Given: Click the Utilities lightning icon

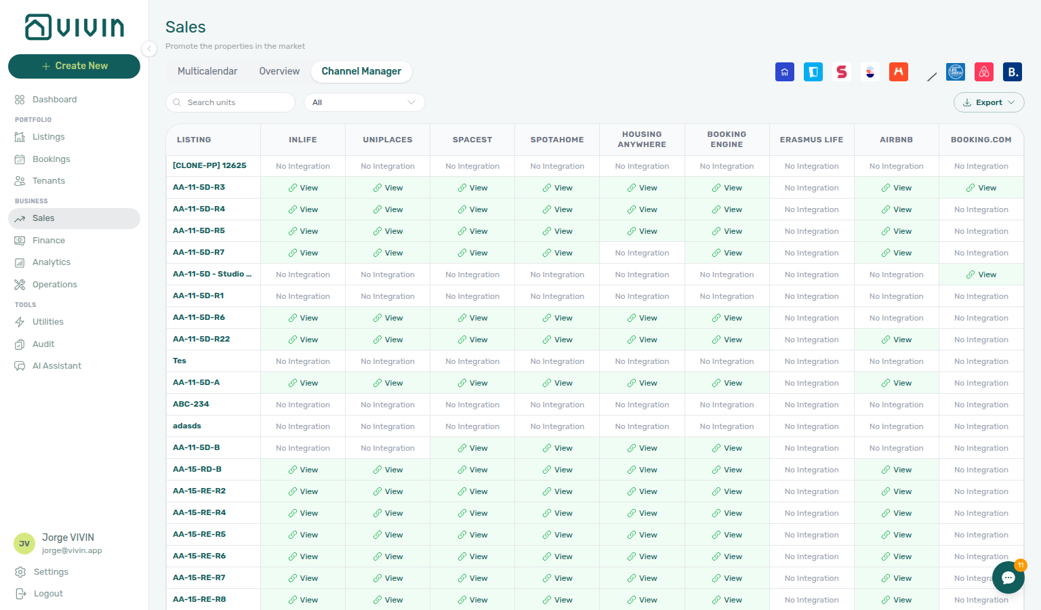Looking at the screenshot, I should click(20, 322).
